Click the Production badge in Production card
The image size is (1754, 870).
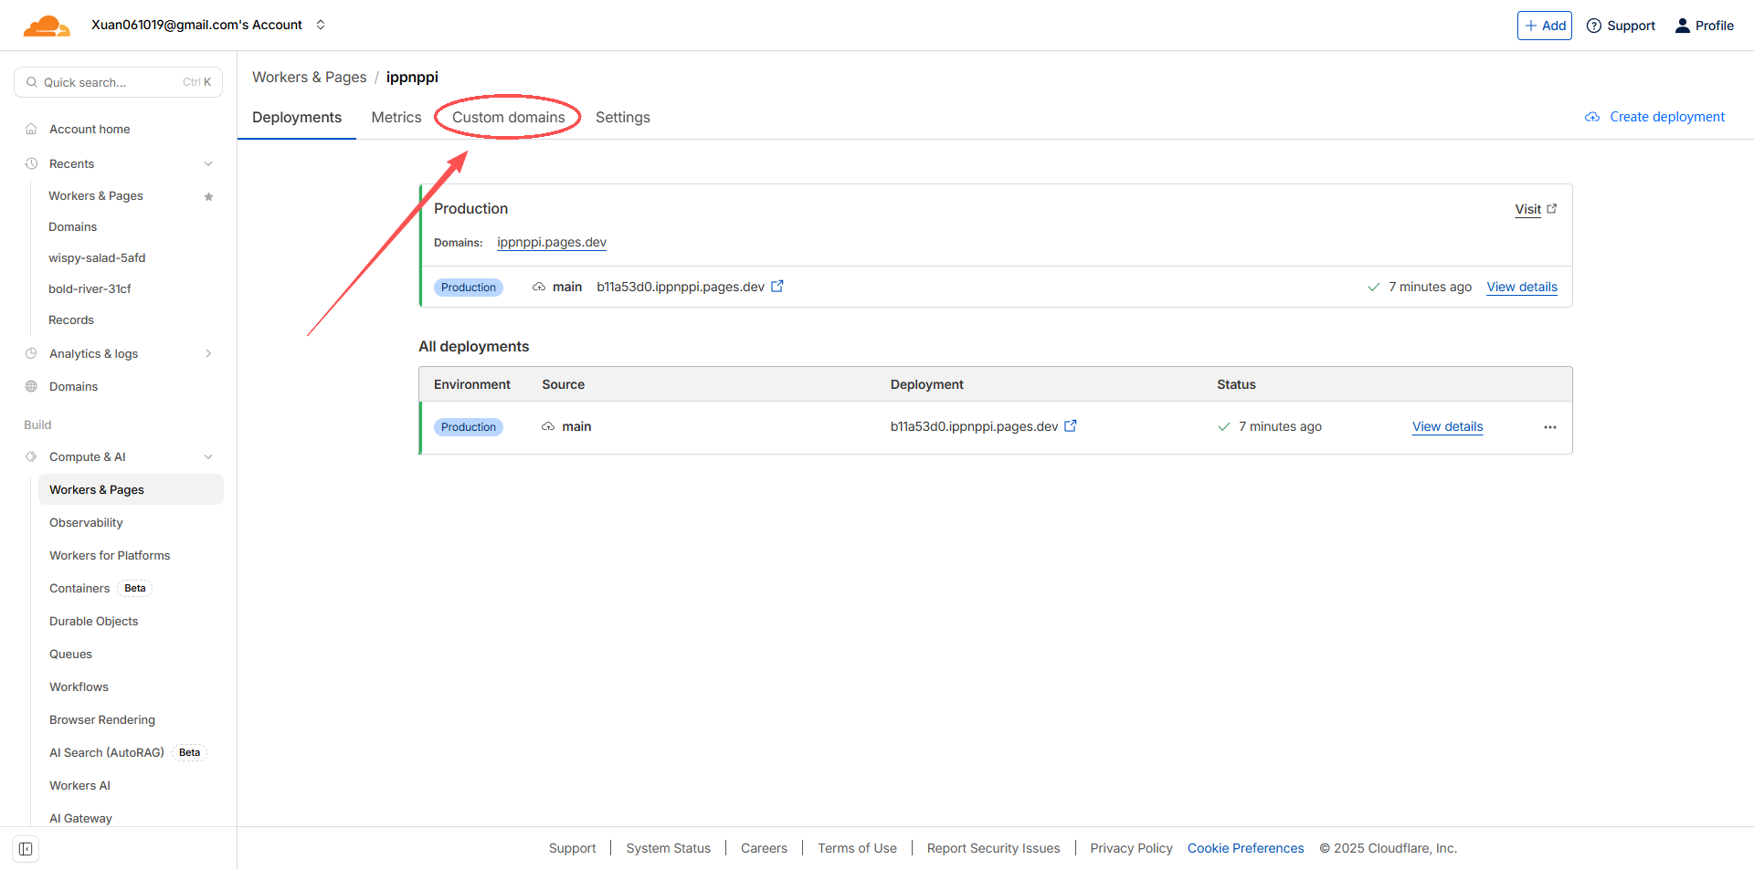(x=469, y=288)
